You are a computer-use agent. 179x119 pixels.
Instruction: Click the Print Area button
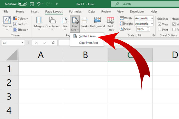pos(75,24)
